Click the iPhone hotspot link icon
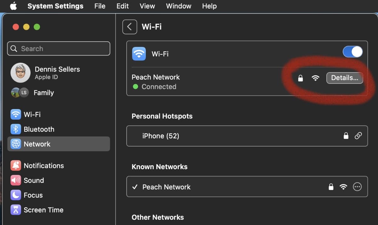Screen dimensions: 378x225 [x=358, y=136]
